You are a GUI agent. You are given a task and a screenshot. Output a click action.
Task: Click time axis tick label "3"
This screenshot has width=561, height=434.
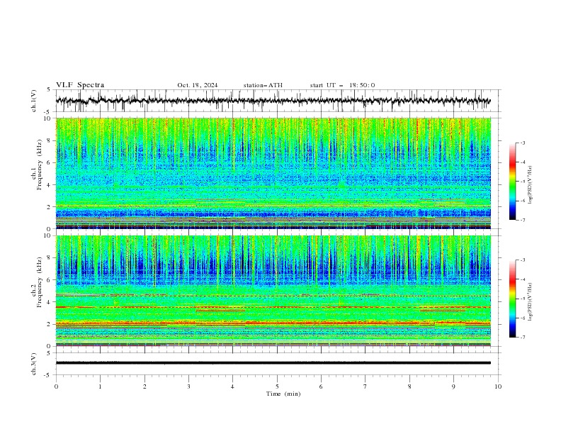188,386
